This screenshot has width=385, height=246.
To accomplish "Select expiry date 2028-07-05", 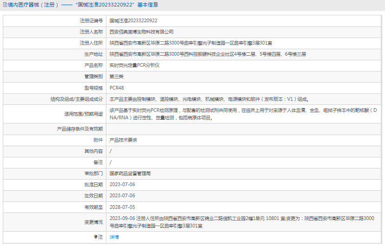I will pyautogui.click(x=122, y=207).
